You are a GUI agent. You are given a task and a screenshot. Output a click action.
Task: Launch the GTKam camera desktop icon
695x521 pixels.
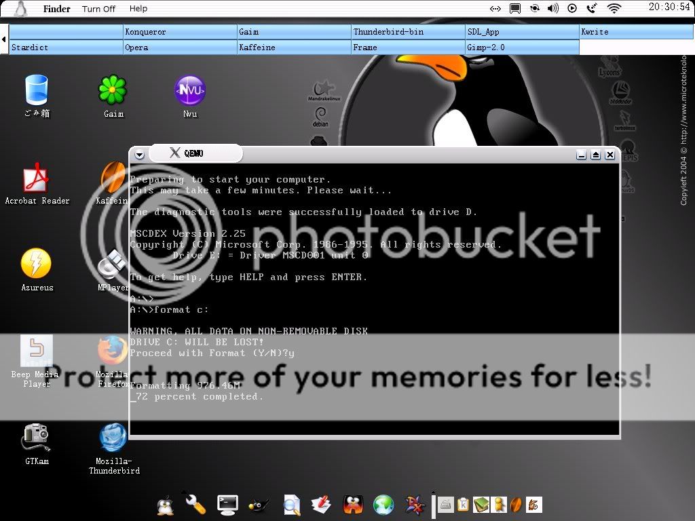[36, 438]
